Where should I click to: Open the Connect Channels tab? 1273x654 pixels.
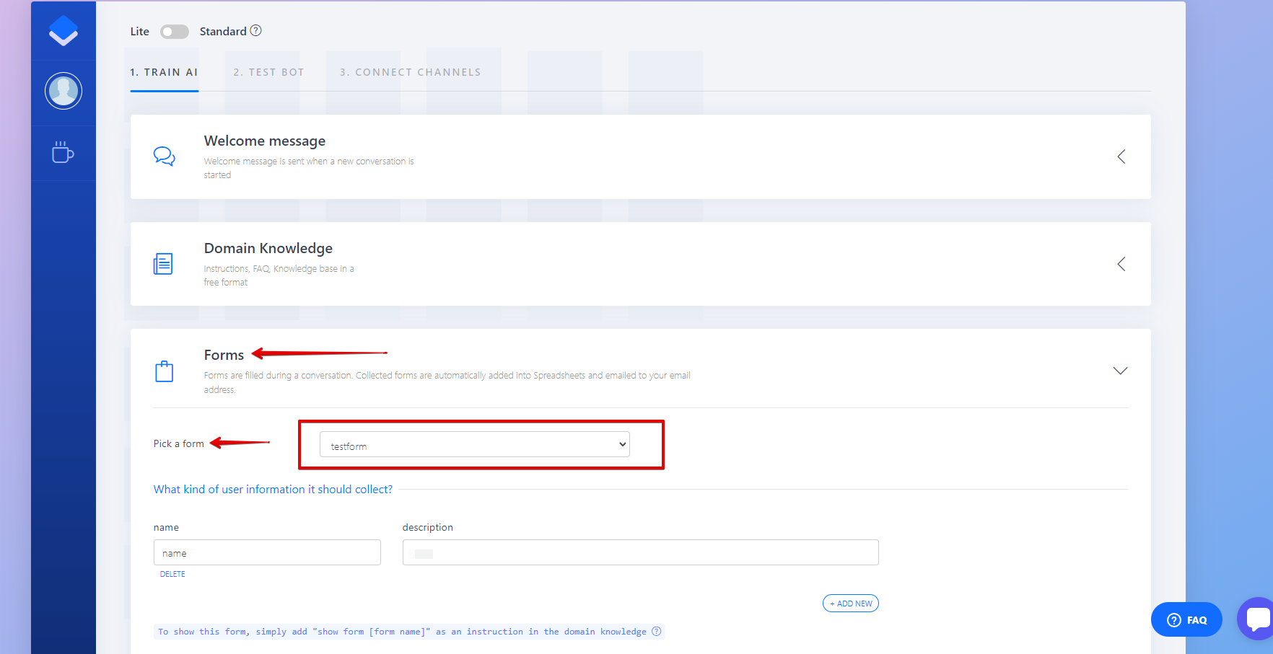tap(410, 71)
